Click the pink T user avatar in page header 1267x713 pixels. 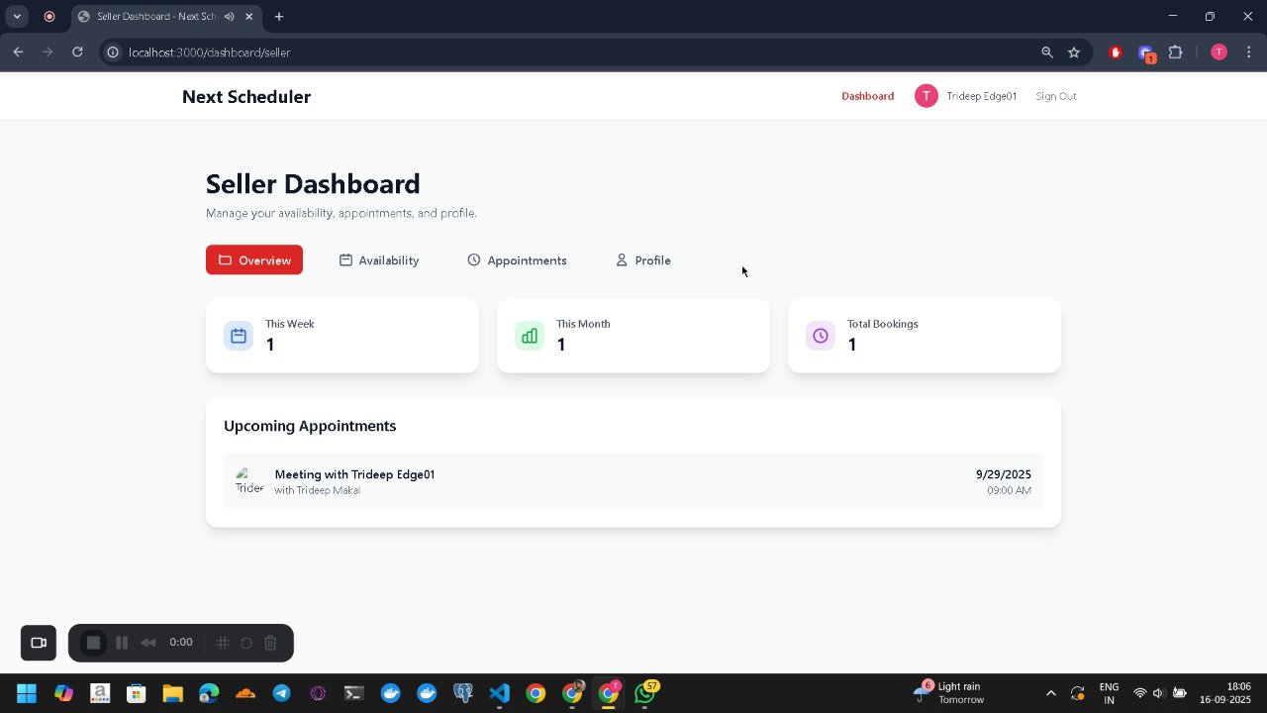coord(926,96)
